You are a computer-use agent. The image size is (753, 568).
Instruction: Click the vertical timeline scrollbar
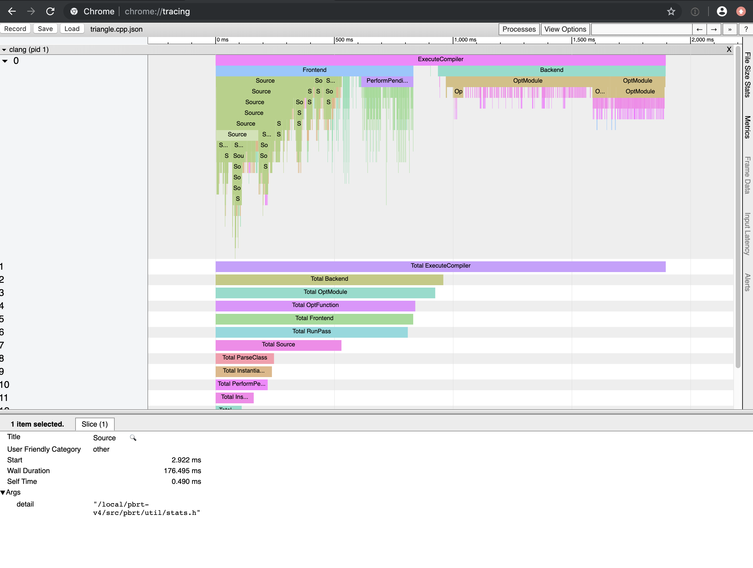point(738,204)
